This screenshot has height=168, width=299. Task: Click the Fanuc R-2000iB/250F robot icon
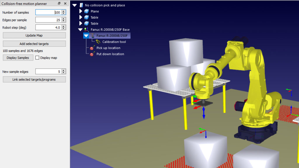click(x=93, y=36)
